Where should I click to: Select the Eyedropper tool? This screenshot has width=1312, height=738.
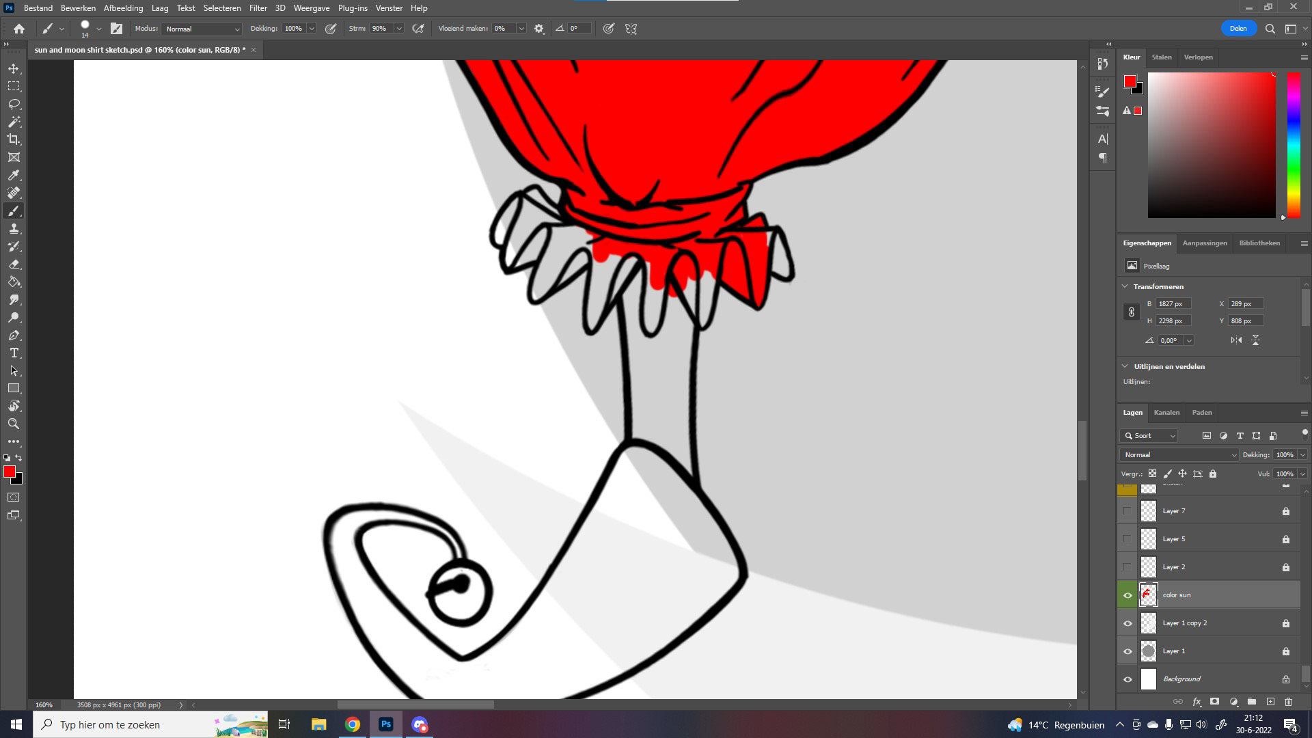pyautogui.click(x=14, y=175)
